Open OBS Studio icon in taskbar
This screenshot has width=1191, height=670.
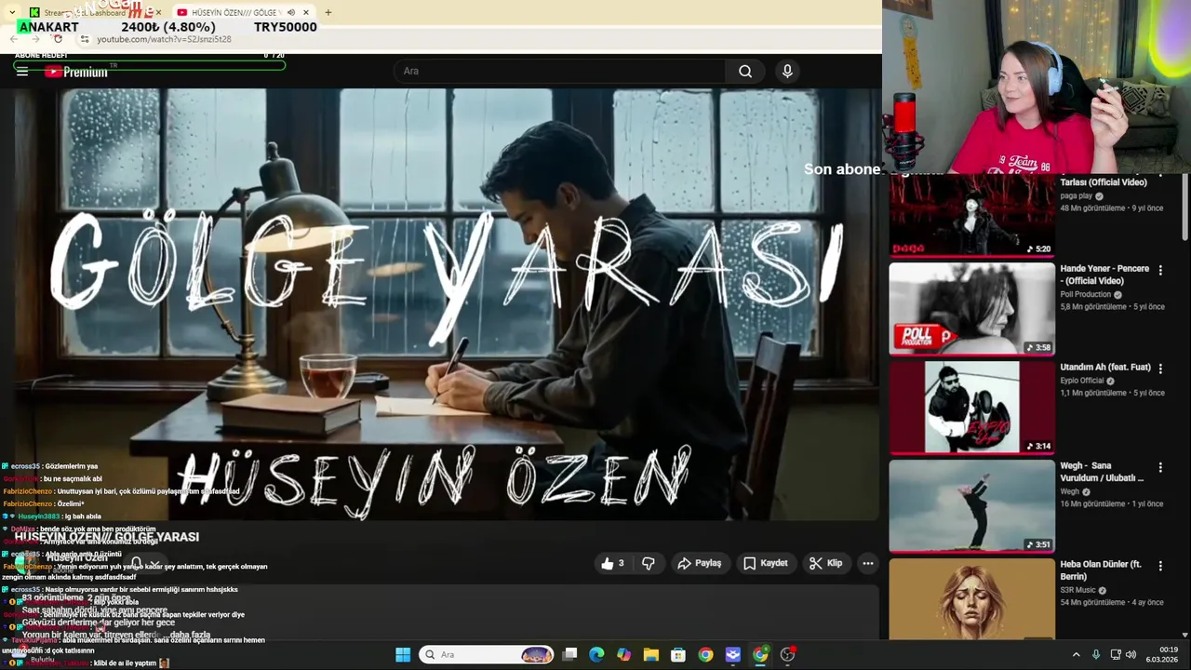788,654
